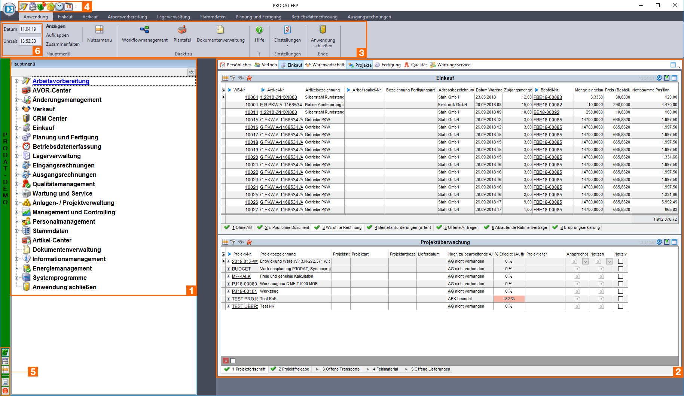684x396 pixels.
Task: Open the Nutzermenu grid icon
Action: (99, 30)
